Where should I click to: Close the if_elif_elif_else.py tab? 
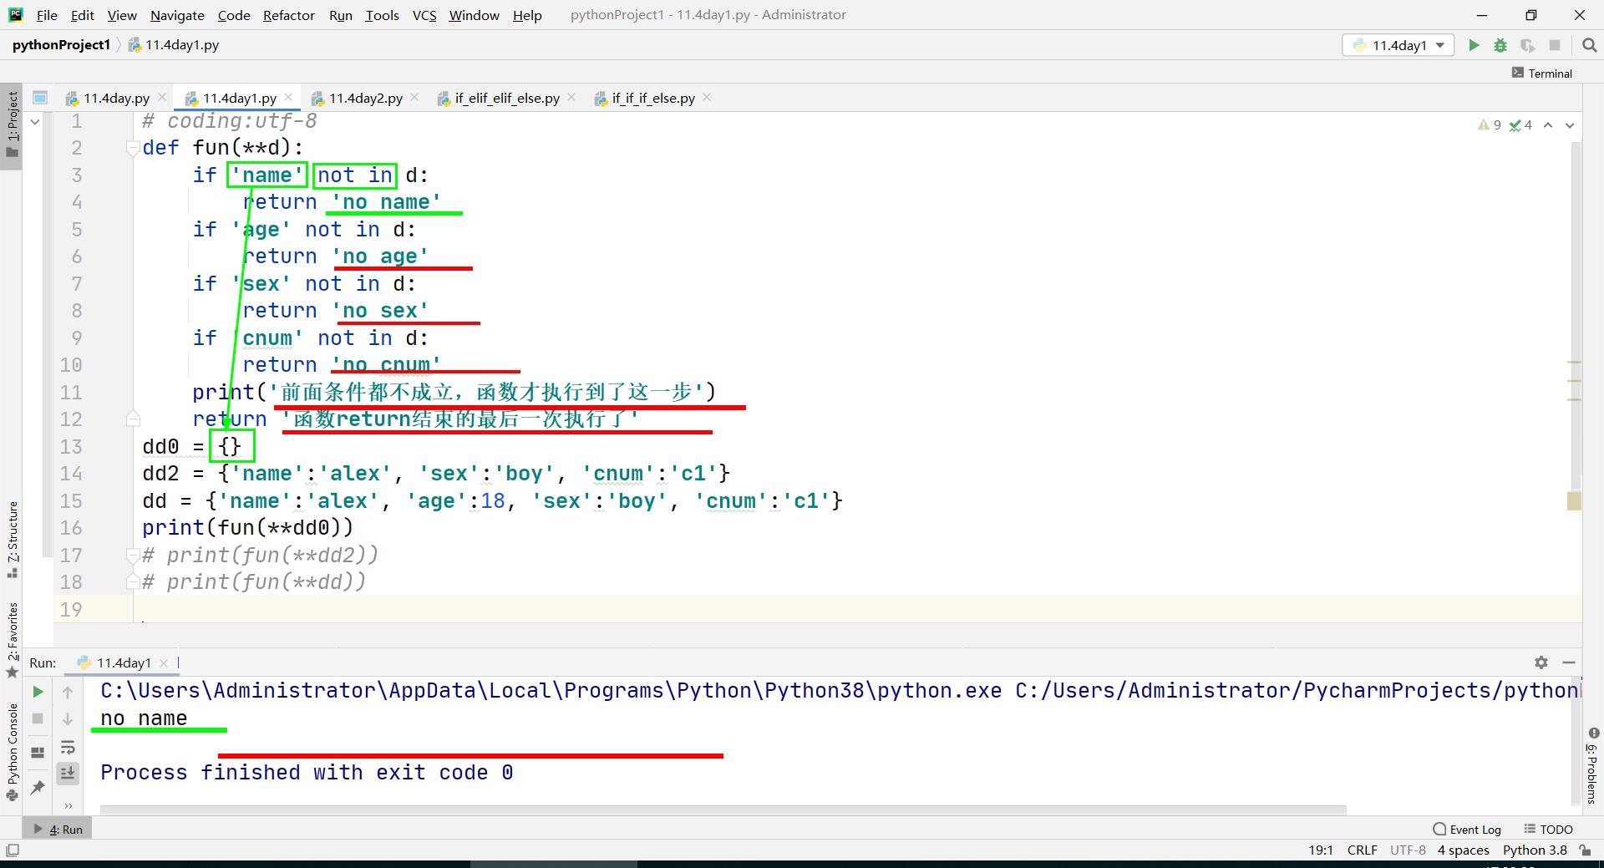[x=571, y=97]
